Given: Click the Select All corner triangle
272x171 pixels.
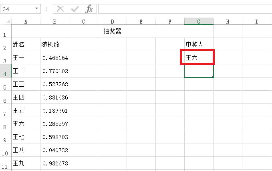Looking at the screenshot, I should pos(8,22).
